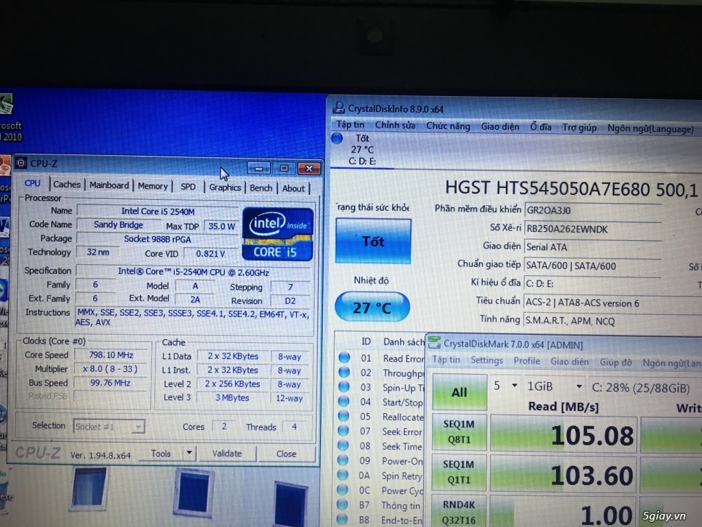The height and width of the screenshot is (527, 702).
Task: Click blue status dot for 07 Seek Error
Action: pos(343,431)
